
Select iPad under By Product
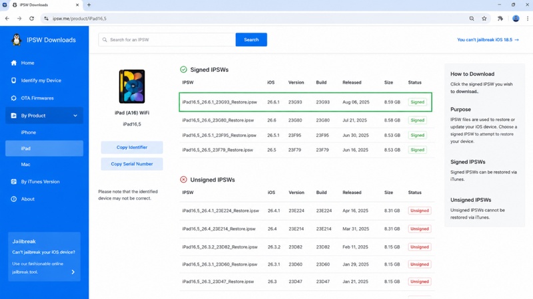(44, 148)
